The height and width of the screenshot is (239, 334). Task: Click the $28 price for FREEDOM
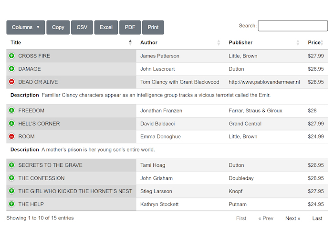pos(312,110)
